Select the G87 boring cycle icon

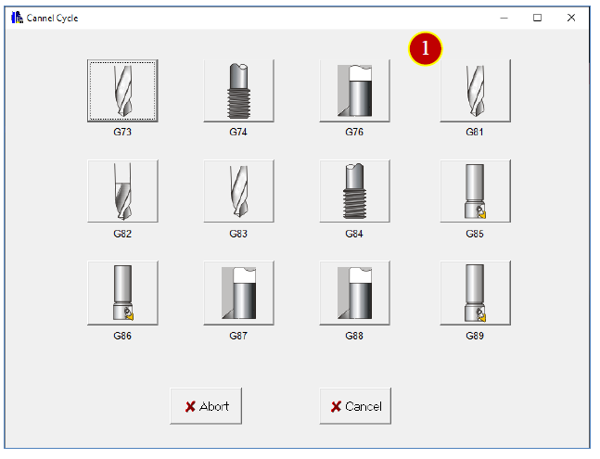[x=238, y=293]
